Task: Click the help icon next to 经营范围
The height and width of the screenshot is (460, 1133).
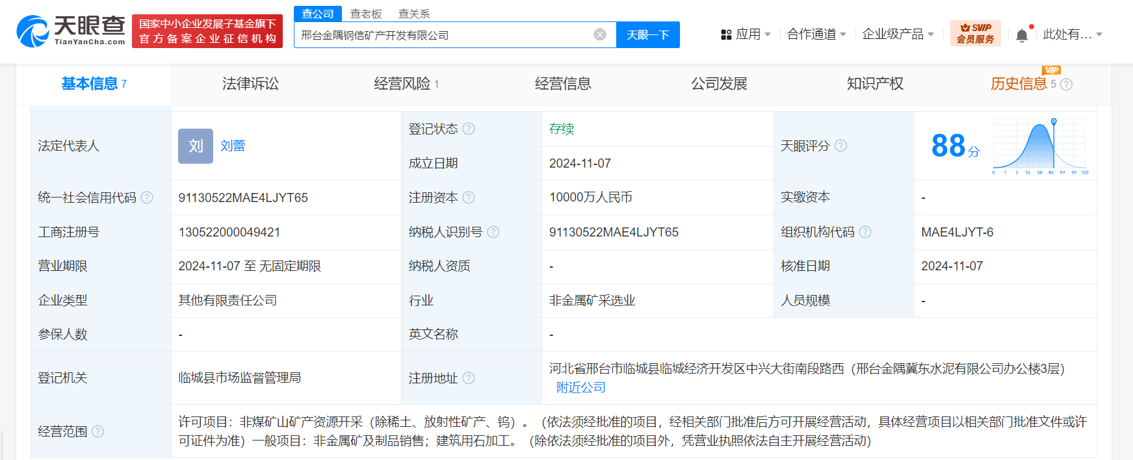Action: click(98, 431)
